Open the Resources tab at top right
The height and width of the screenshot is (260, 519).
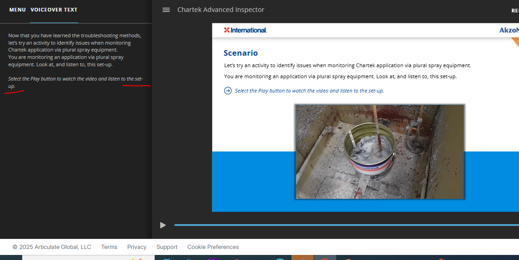pos(514,10)
